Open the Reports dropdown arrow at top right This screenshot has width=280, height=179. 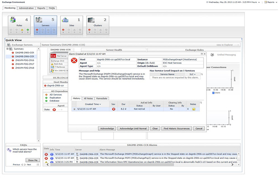[x=276, y=2]
